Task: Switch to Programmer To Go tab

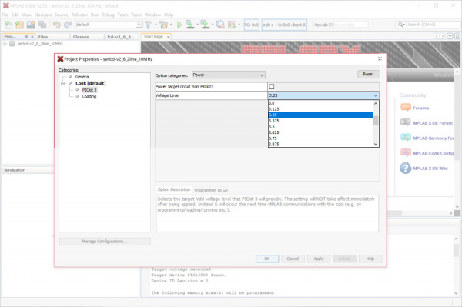Action: tap(211, 190)
